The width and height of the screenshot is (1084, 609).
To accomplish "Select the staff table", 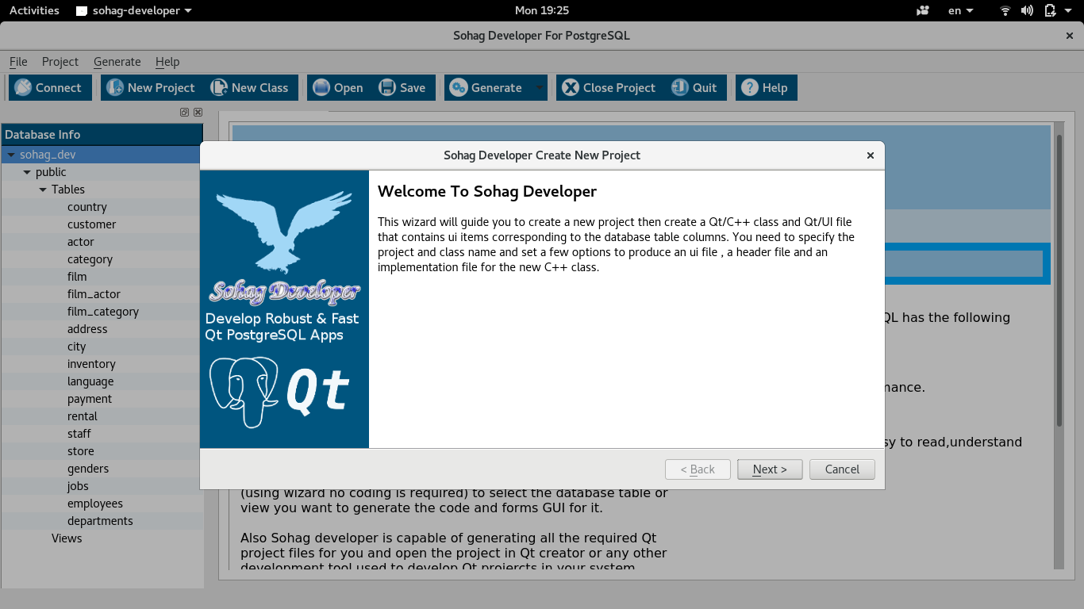I will (79, 434).
